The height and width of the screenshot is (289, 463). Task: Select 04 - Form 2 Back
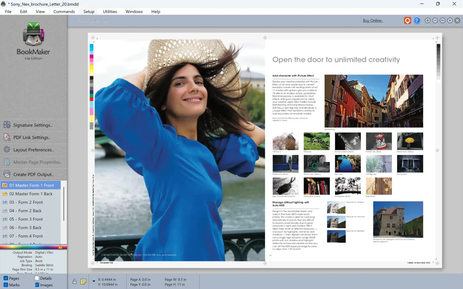(31, 211)
